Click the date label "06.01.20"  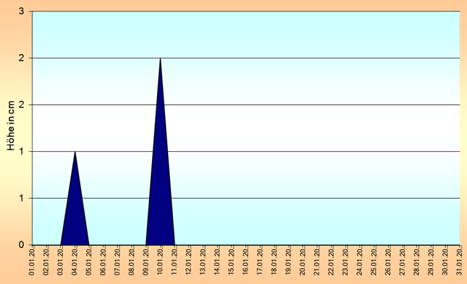[x=104, y=262]
